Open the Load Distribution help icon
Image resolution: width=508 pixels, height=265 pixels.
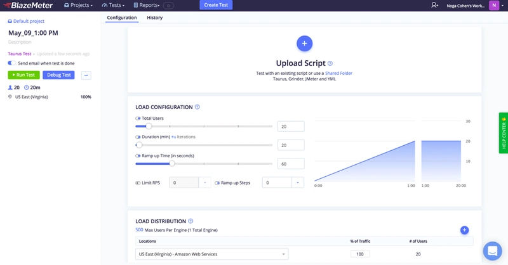190,221
